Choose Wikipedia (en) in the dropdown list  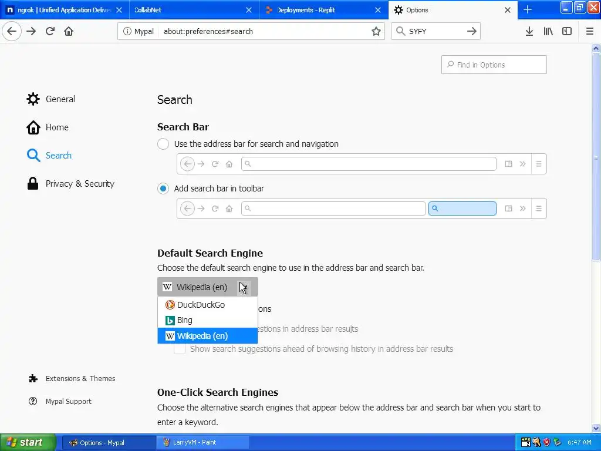point(207,335)
